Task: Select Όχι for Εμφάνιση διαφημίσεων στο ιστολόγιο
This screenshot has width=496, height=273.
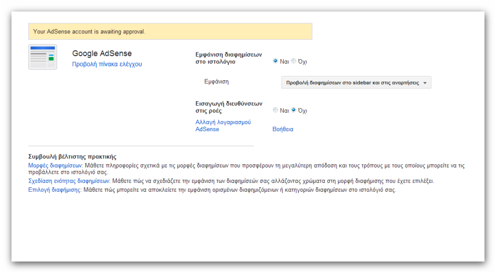Action: tap(293, 61)
